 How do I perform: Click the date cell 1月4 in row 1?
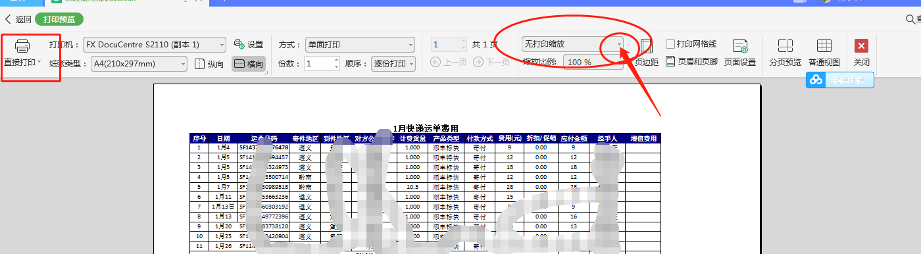[223, 148]
